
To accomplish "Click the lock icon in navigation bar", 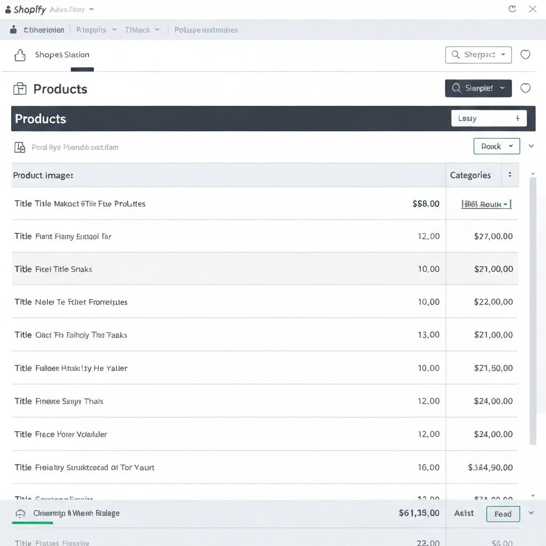I will click(x=13, y=30).
